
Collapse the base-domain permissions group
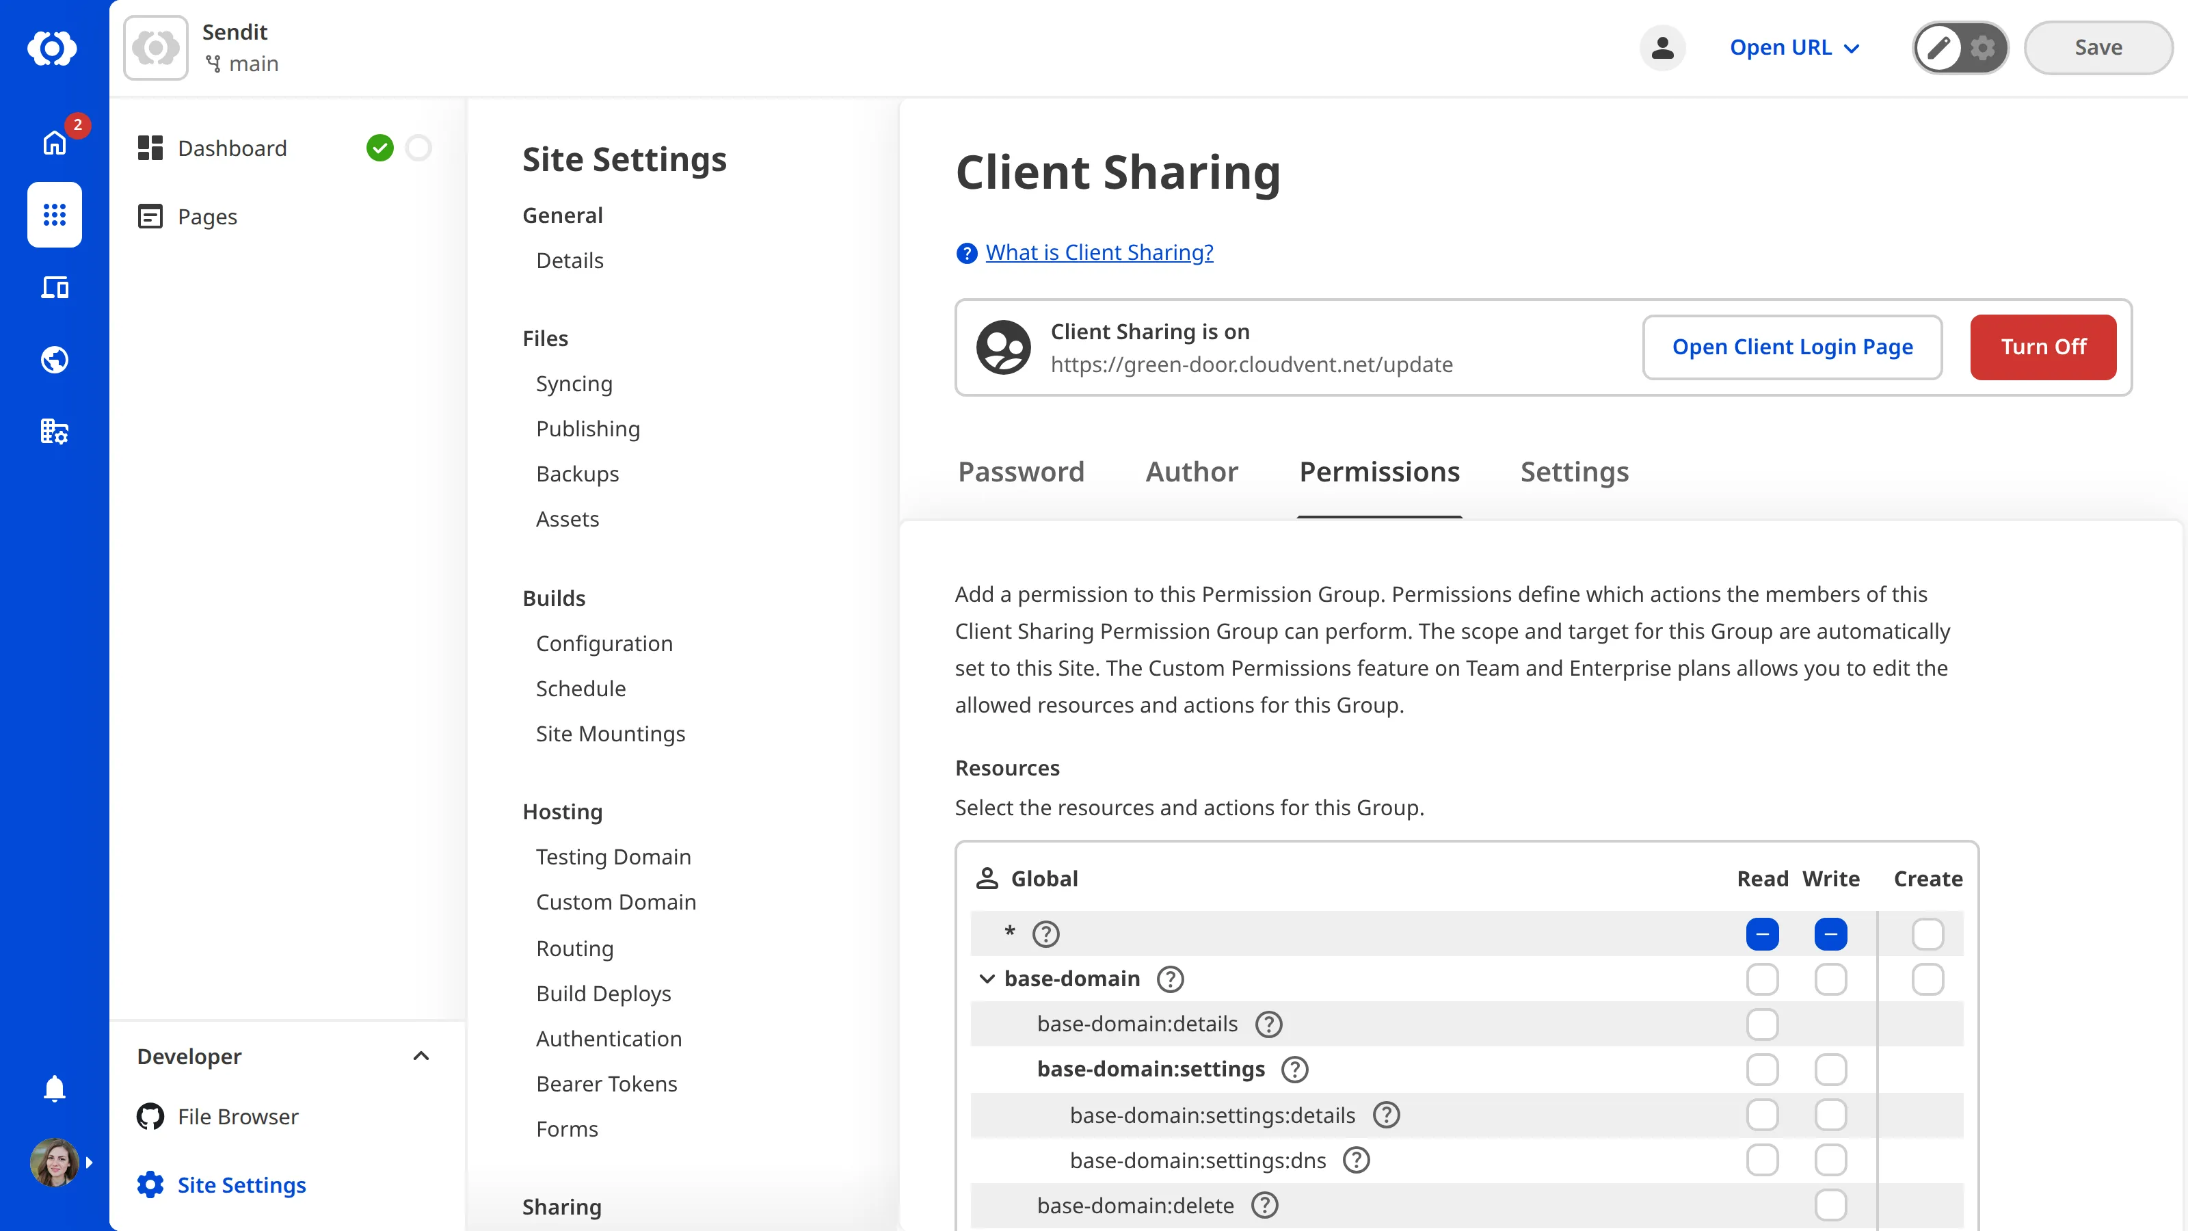coord(986,979)
